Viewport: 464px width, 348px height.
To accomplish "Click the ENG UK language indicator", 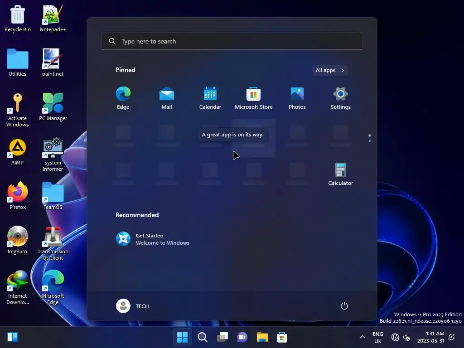I will click(378, 337).
